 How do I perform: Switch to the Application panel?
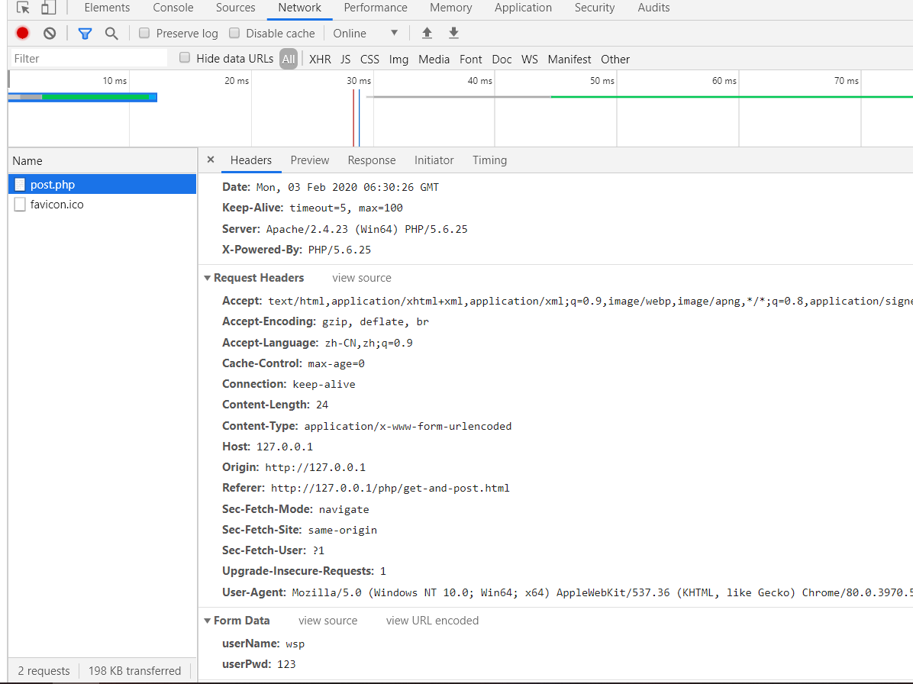point(523,8)
